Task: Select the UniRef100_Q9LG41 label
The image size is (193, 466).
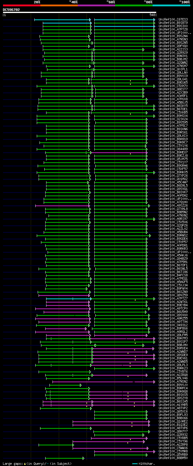Action: (x=173, y=79)
